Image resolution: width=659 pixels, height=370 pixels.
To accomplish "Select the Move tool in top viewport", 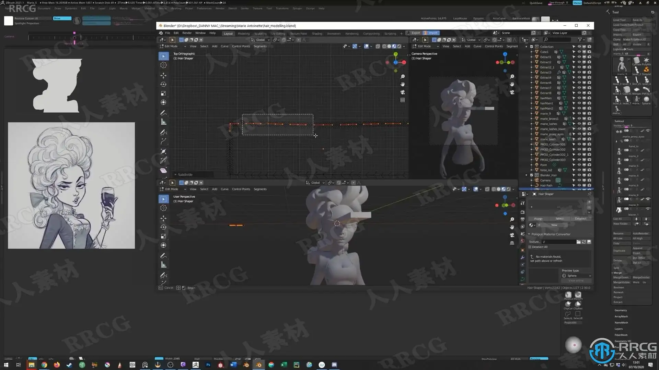I will [163, 75].
